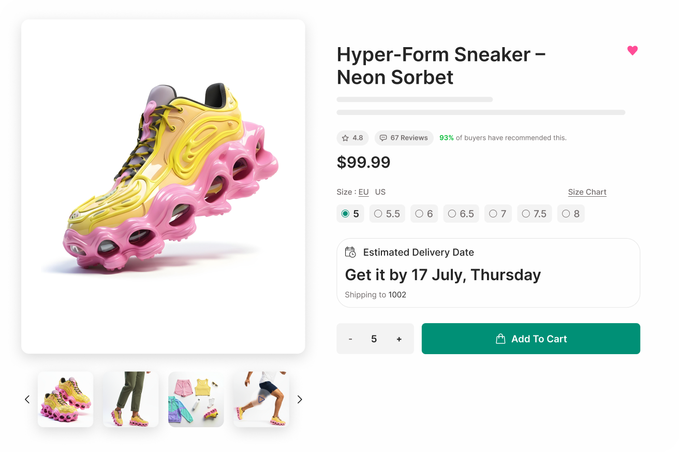Screen dimensions: 679x452
Task: Show next thumbnails with right arrow
Action: click(x=299, y=399)
